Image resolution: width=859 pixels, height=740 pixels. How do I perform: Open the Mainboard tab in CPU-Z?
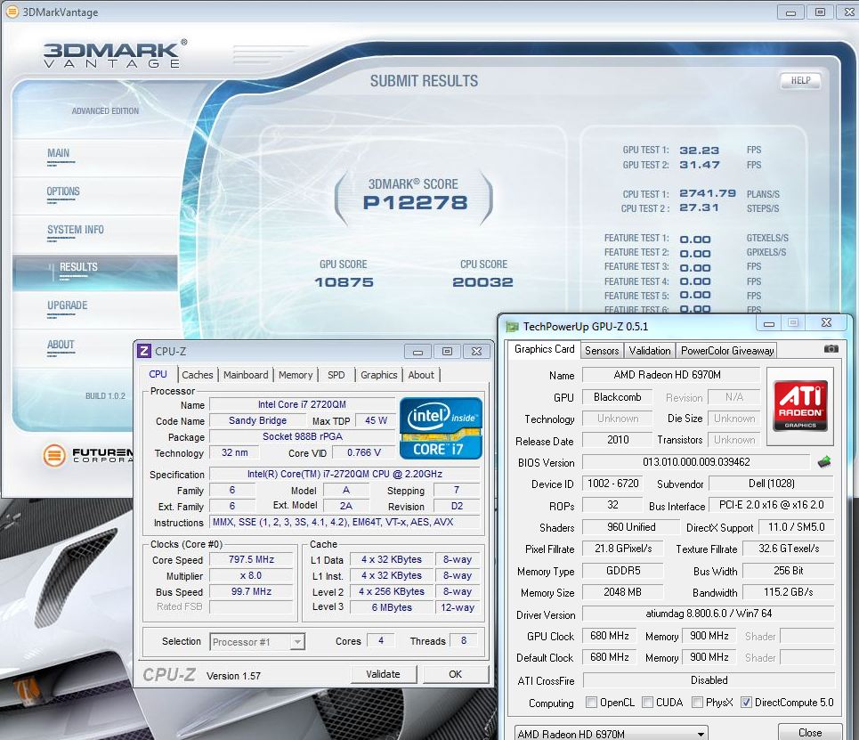point(246,375)
